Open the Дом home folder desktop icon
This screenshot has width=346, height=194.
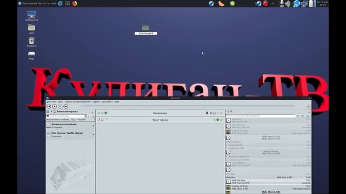tap(31, 29)
